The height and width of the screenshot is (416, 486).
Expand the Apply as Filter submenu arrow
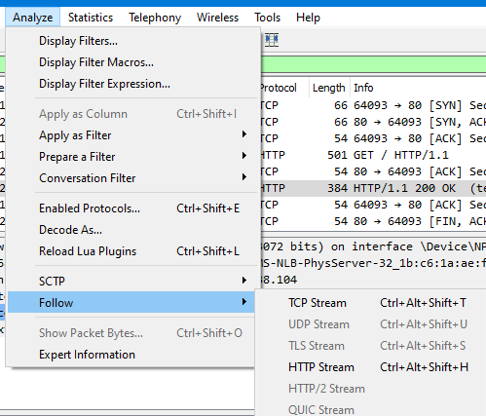pos(244,134)
